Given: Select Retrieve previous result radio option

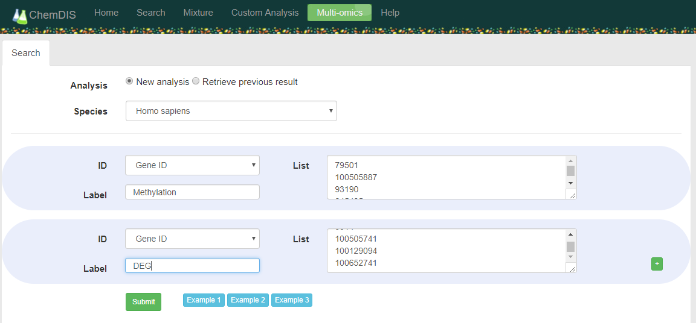Looking at the screenshot, I should pos(196,81).
